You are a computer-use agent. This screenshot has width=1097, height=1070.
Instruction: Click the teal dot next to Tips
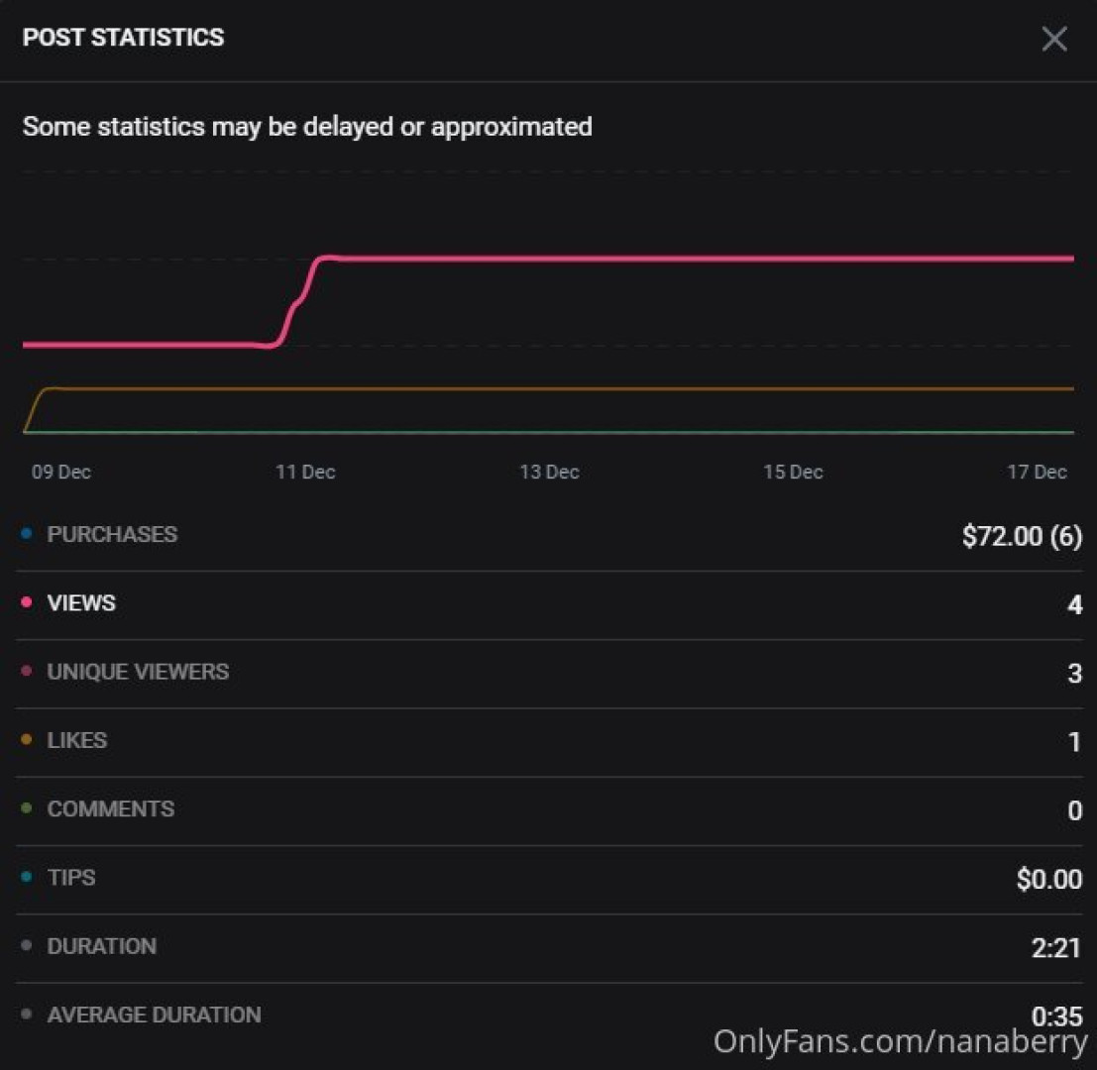pos(27,877)
